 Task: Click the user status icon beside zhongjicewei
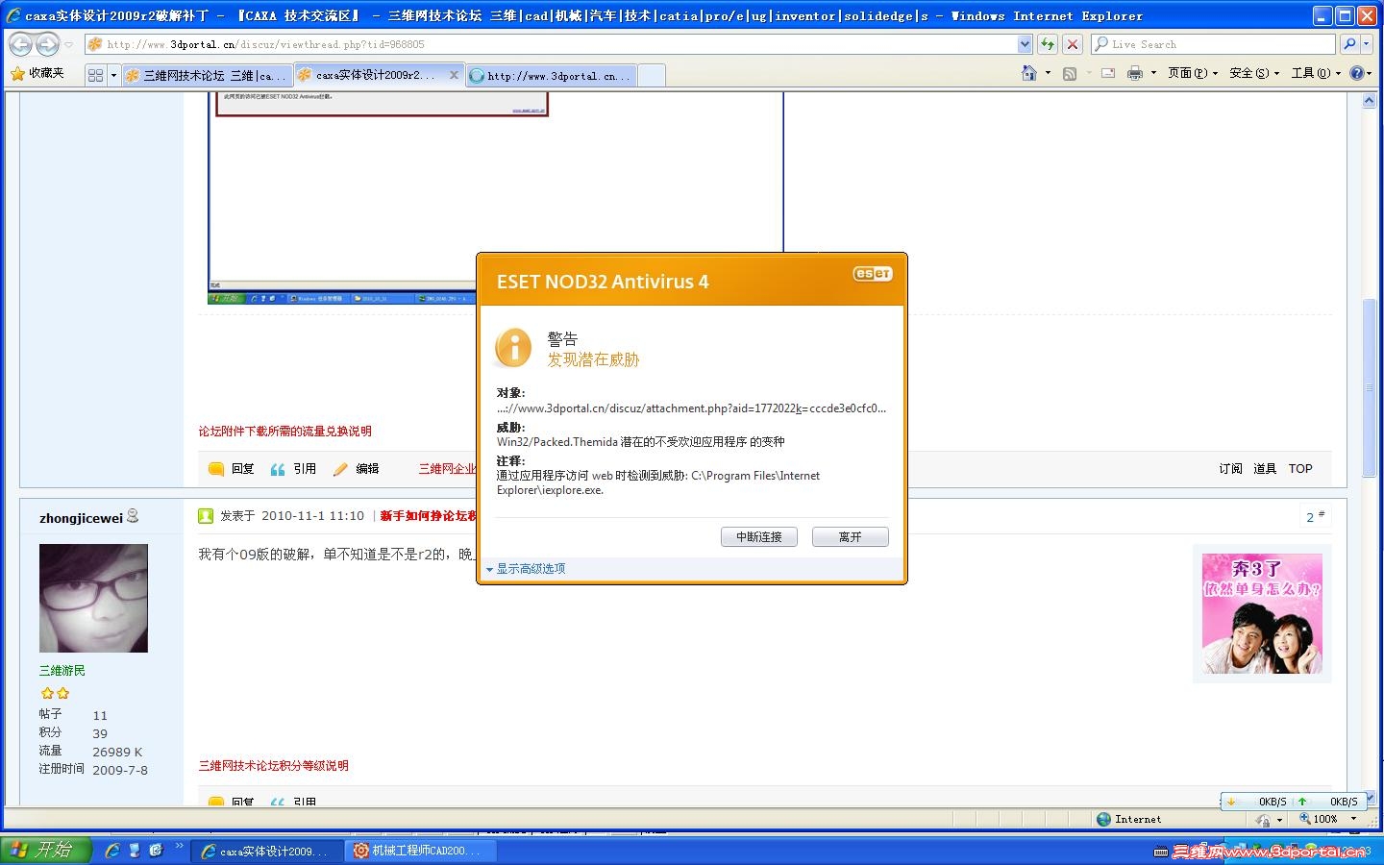pyautogui.click(x=133, y=516)
